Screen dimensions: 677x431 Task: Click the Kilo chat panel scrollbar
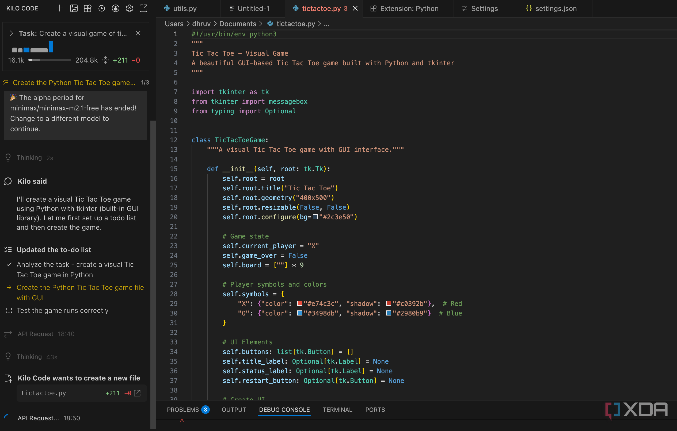pyautogui.click(x=153, y=275)
